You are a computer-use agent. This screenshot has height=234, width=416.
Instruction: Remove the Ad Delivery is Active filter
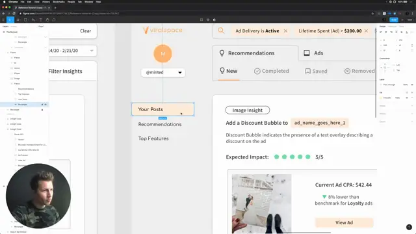pyautogui.click(x=285, y=31)
